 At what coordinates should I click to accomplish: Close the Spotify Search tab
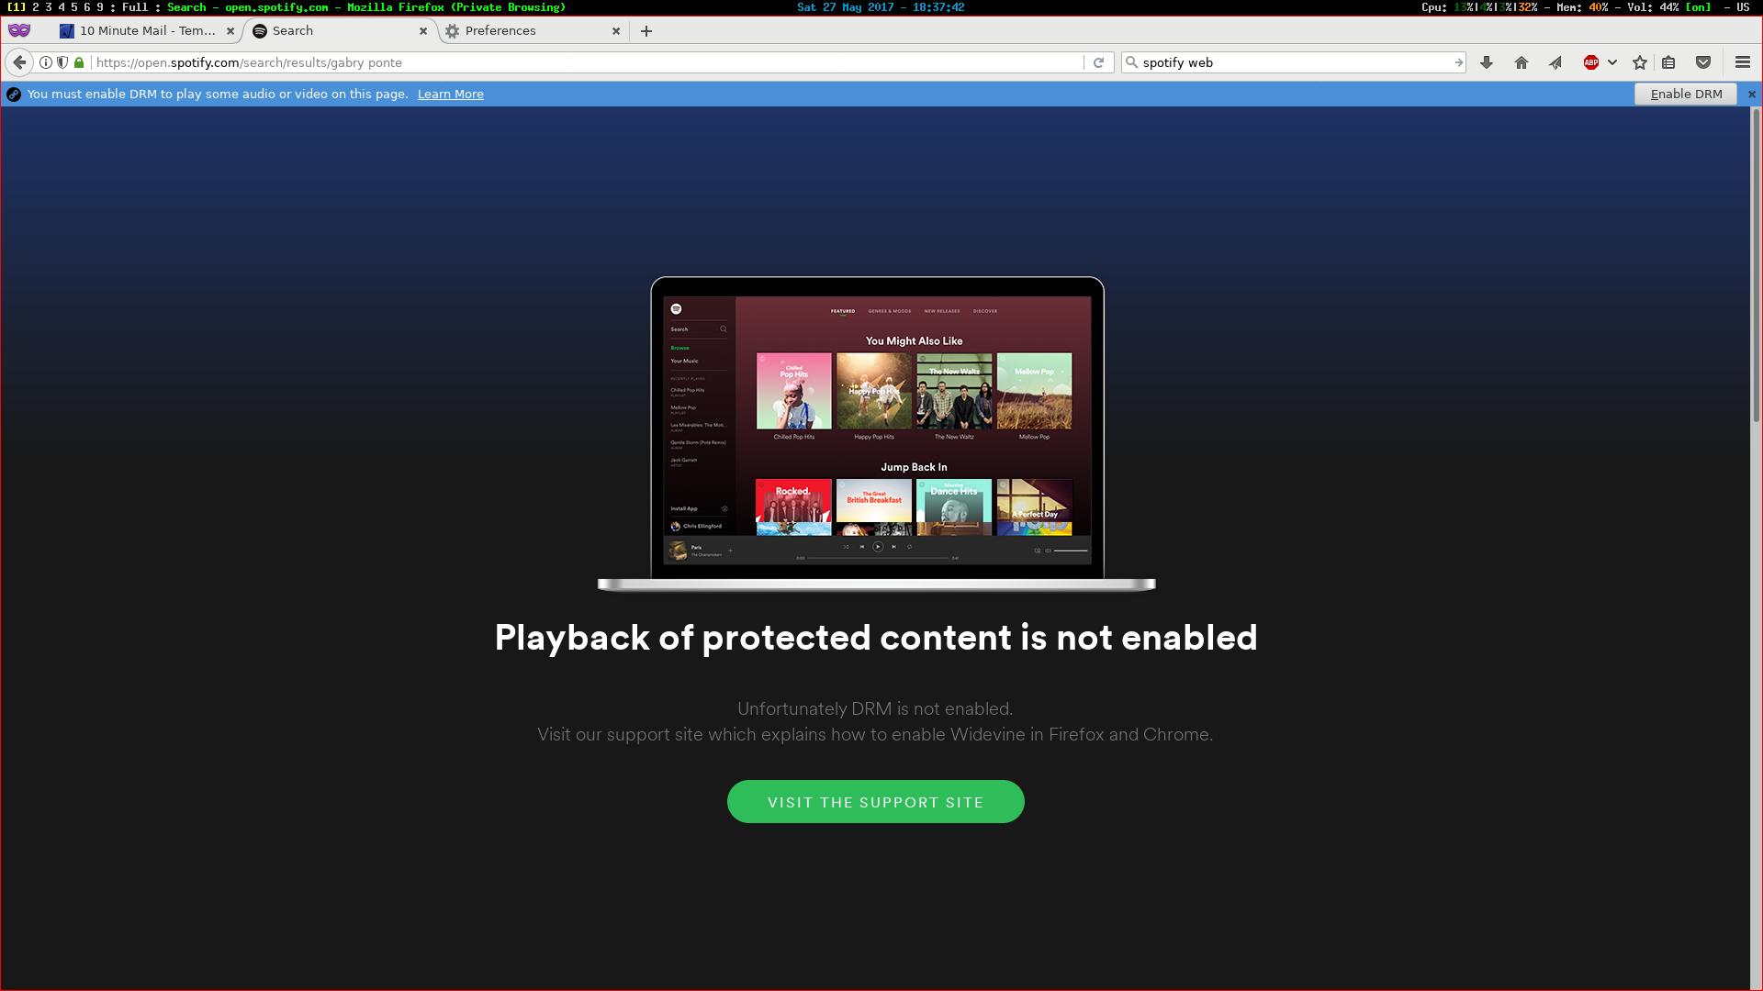[423, 31]
